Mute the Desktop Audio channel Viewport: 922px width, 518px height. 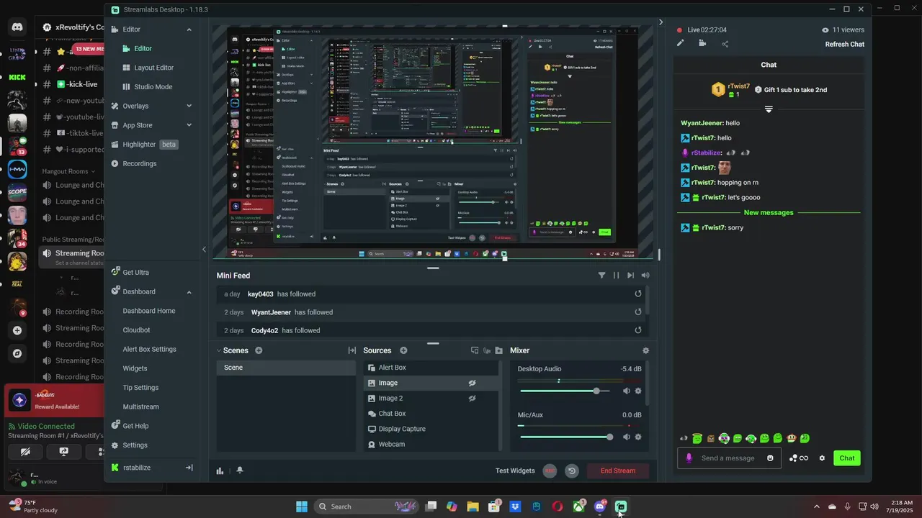(x=626, y=391)
